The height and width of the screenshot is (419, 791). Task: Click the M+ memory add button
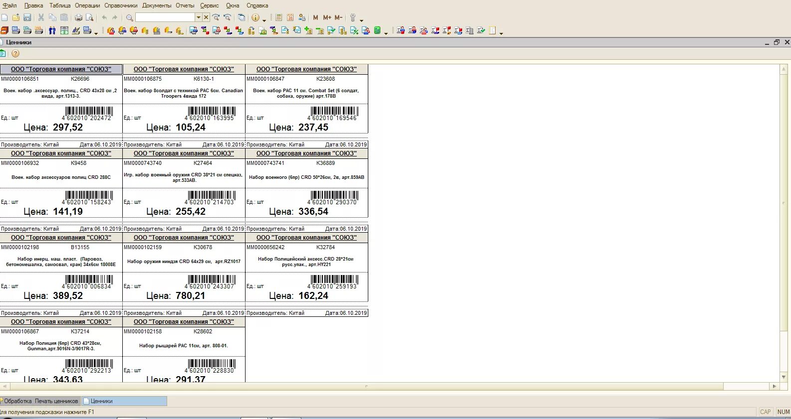pyautogui.click(x=327, y=17)
